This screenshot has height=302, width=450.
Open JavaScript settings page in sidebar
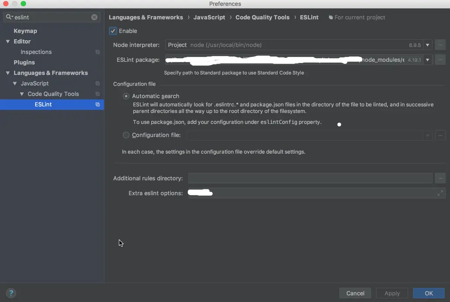(x=35, y=84)
